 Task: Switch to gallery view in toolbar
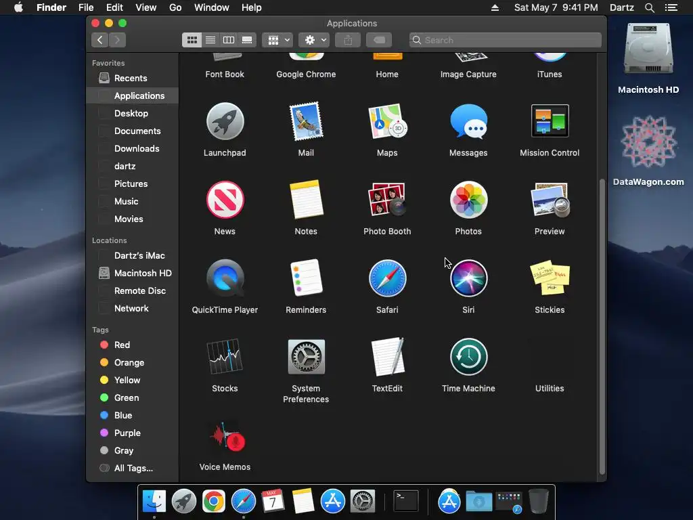point(247,40)
